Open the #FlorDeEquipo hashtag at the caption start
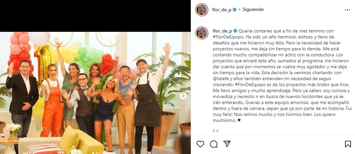This screenshot has width=355, height=154. [226, 37]
